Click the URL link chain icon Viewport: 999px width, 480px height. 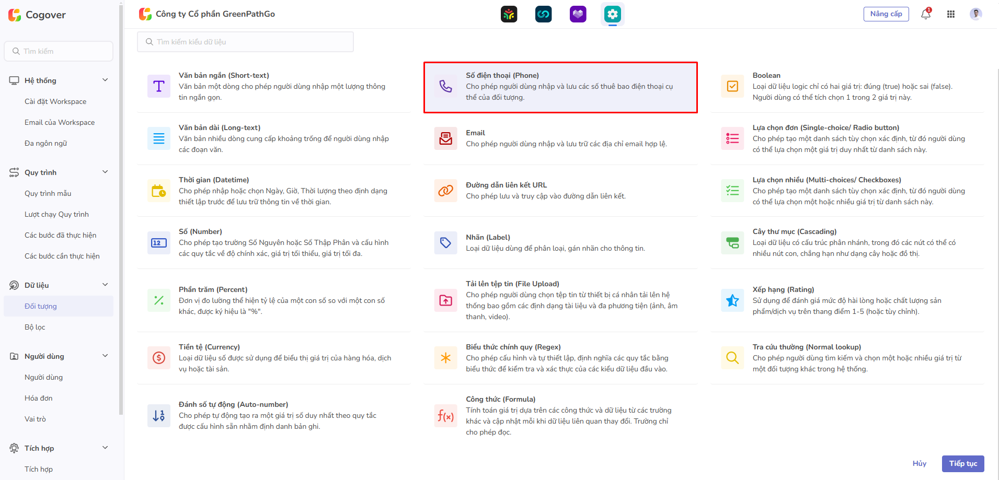tap(445, 191)
